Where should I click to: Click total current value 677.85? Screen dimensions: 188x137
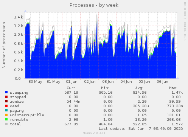click(x=71, y=124)
